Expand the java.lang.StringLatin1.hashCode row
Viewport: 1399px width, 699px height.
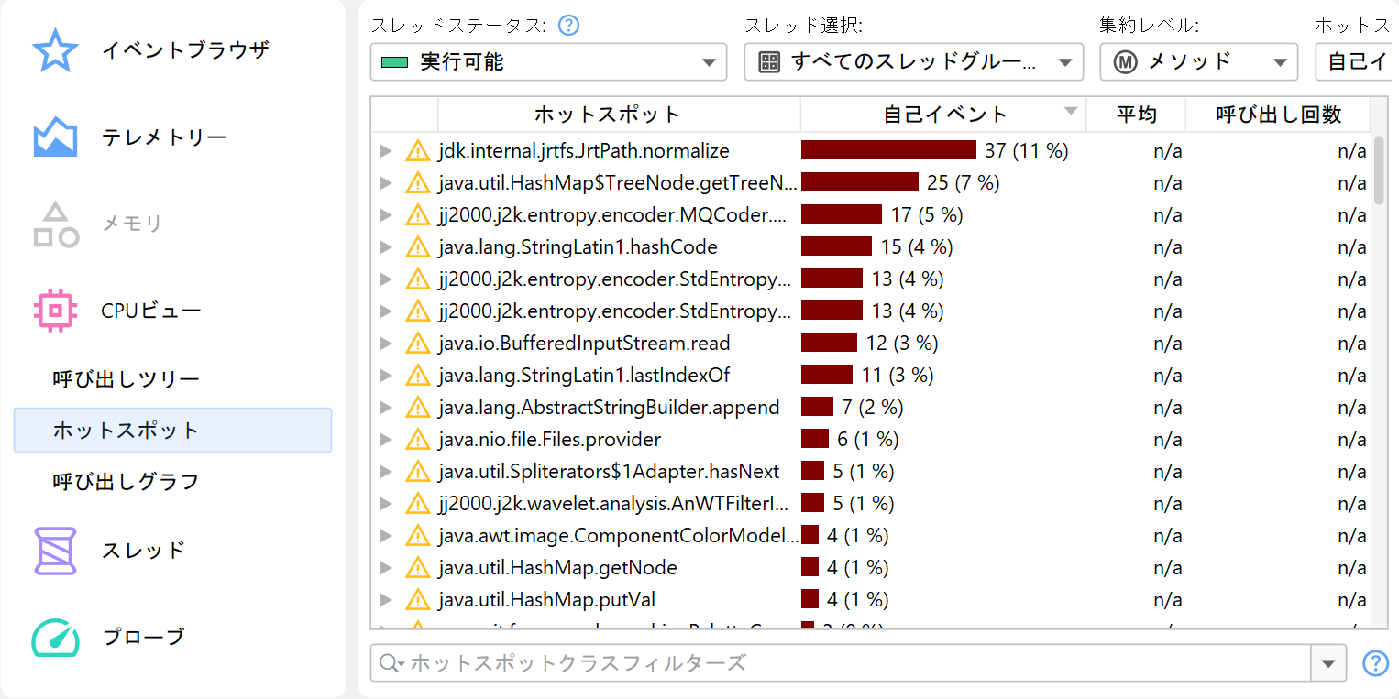point(385,247)
